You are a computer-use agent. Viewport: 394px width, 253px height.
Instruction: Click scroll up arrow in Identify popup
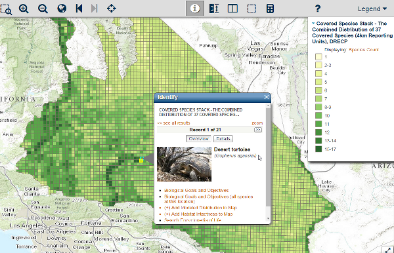coord(268,106)
